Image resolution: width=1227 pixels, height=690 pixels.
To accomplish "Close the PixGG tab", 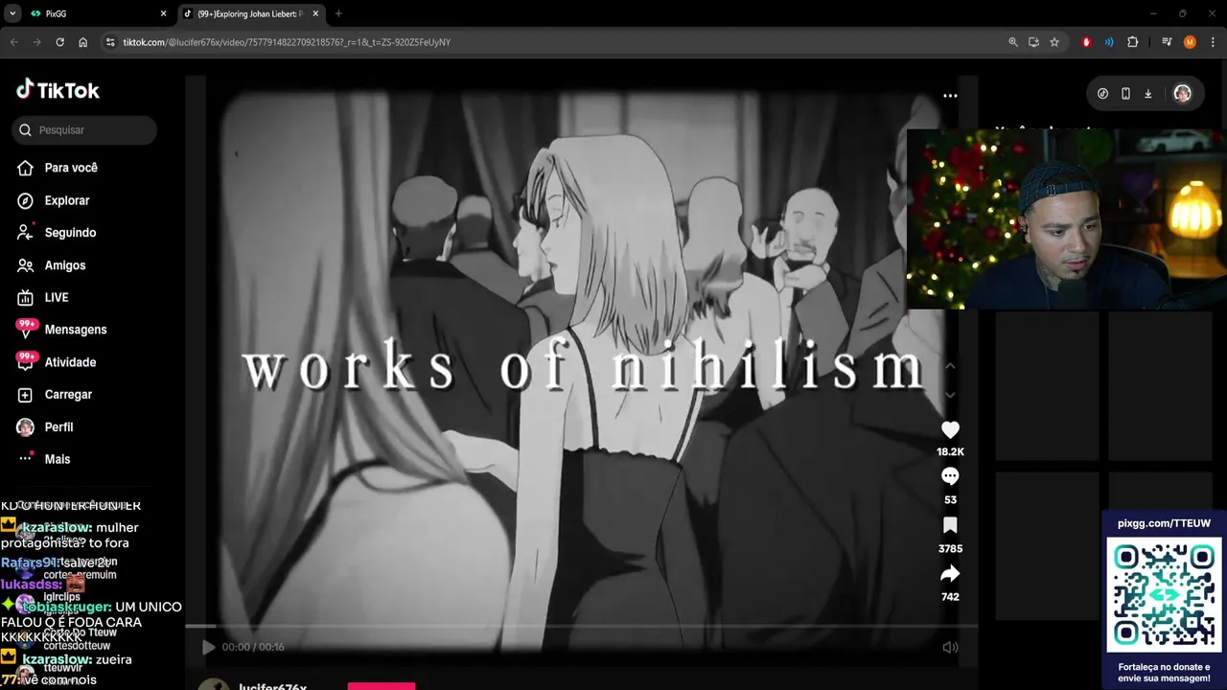I will pos(163,13).
